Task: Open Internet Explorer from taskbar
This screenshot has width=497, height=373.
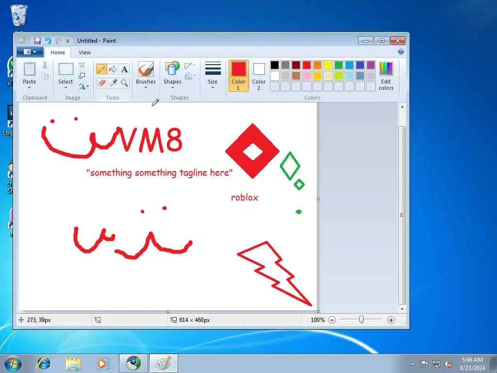Action: [43, 363]
